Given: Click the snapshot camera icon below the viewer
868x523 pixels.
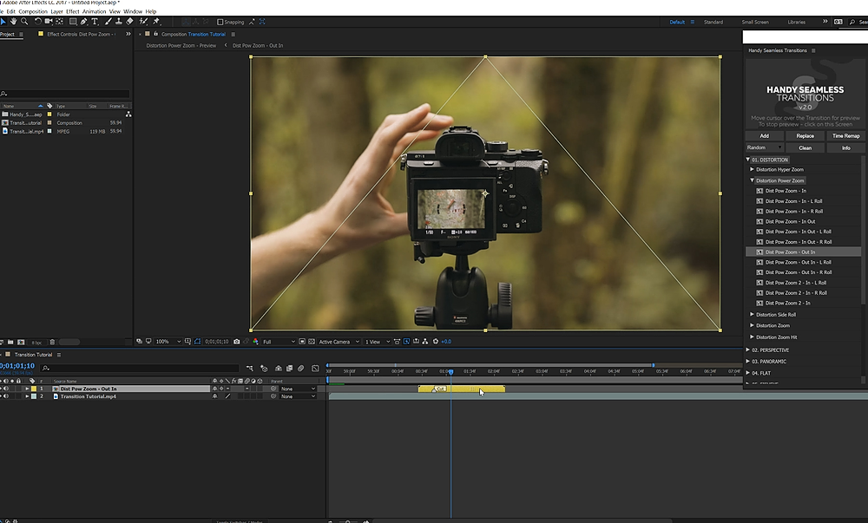Looking at the screenshot, I should point(236,342).
